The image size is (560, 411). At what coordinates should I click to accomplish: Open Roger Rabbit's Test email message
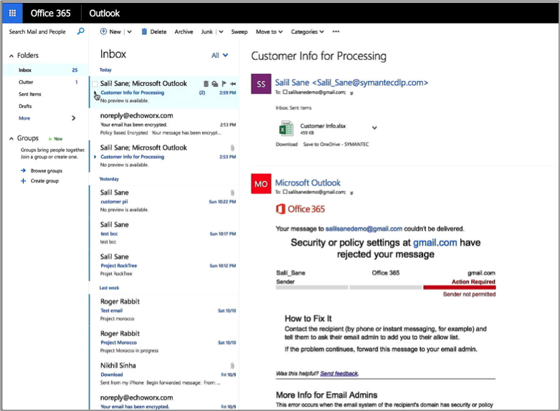[x=164, y=309]
